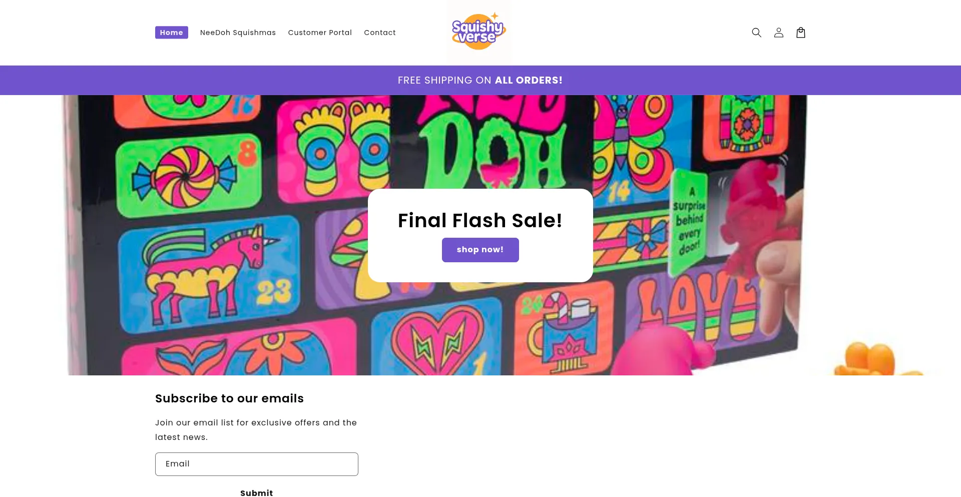Open the Customer Portal link

click(x=320, y=33)
